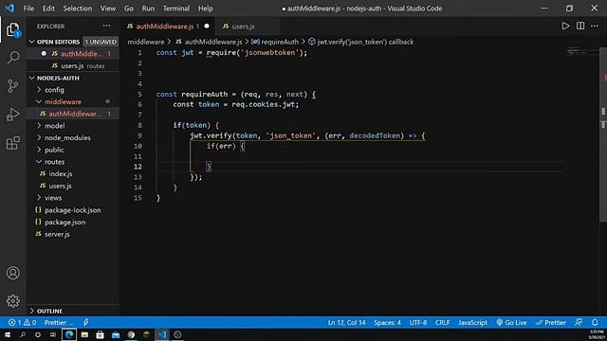
Task: Open users.js in routes folder tree
Action: 74,186
